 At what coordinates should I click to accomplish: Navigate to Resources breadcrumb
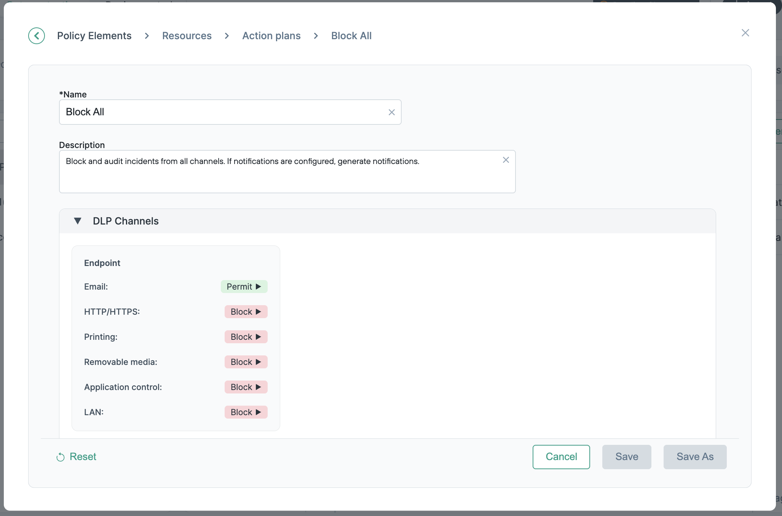[x=187, y=36]
